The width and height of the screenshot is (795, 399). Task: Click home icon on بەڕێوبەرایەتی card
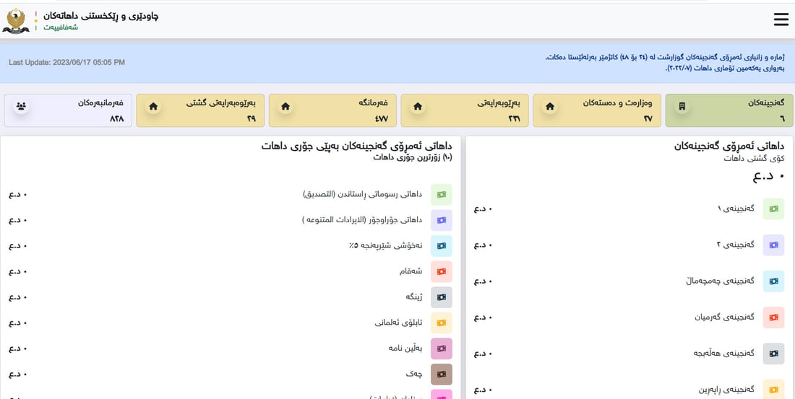coord(418,106)
